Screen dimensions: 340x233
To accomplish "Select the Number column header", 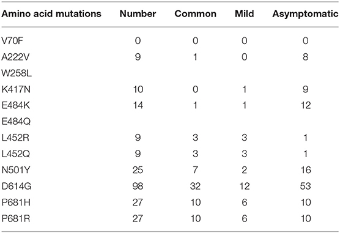I will coord(138,14).
